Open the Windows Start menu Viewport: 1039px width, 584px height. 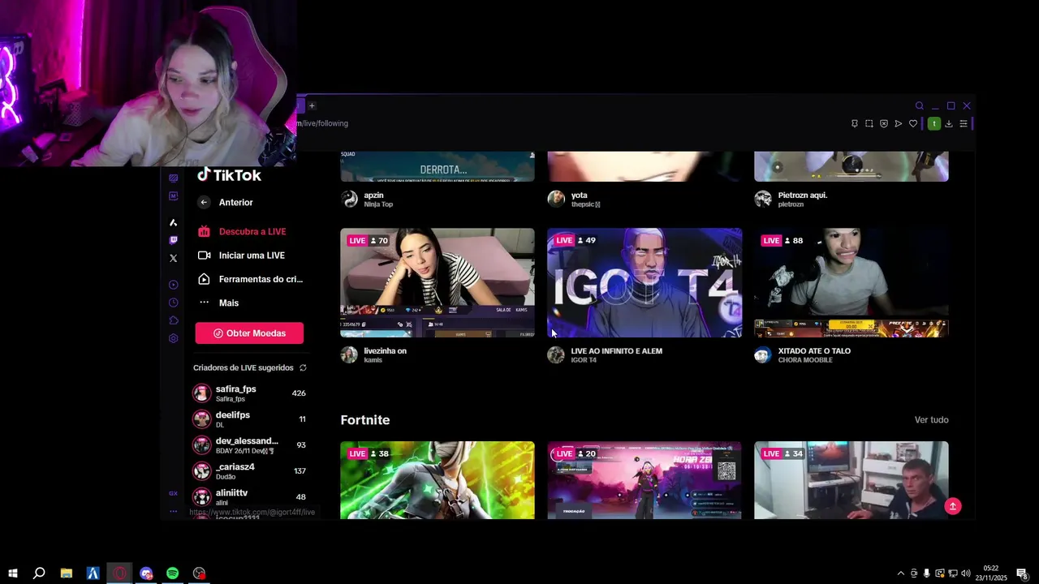[12, 573]
